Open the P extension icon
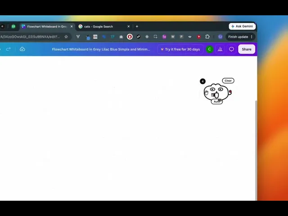Image resolution: width=288 pixels, height=216 pixels. 181,37
